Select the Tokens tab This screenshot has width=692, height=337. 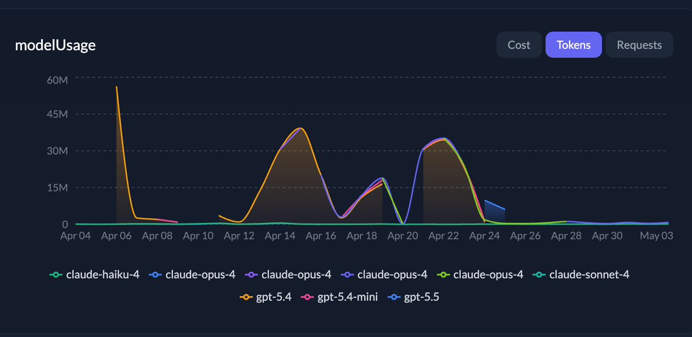pos(573,44)
